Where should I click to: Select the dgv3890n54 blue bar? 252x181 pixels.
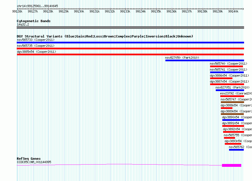coord(233,120)
